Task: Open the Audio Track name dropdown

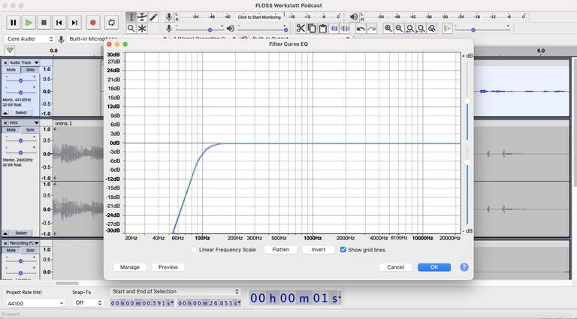Action: (24, 62)
